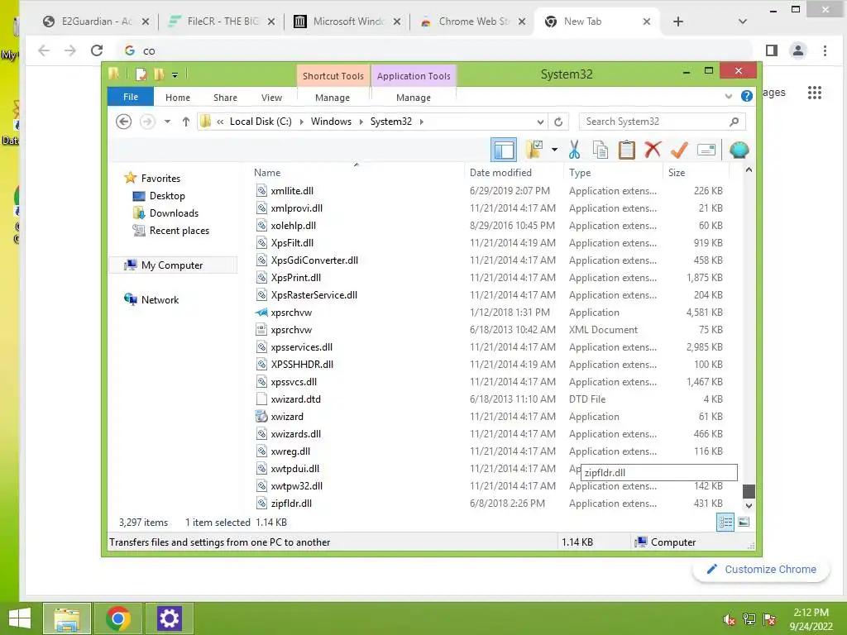This screenshot has height=635, width=847.
Task: Open the View ribbon tab
Action: (x=271, y=98)
